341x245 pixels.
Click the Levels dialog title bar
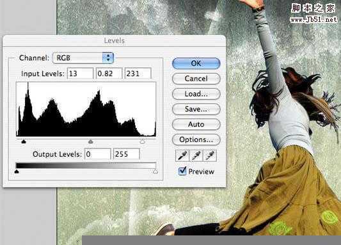[114, 40]
